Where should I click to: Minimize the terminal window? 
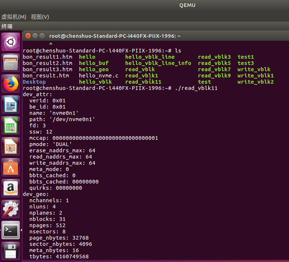(35, 36)
